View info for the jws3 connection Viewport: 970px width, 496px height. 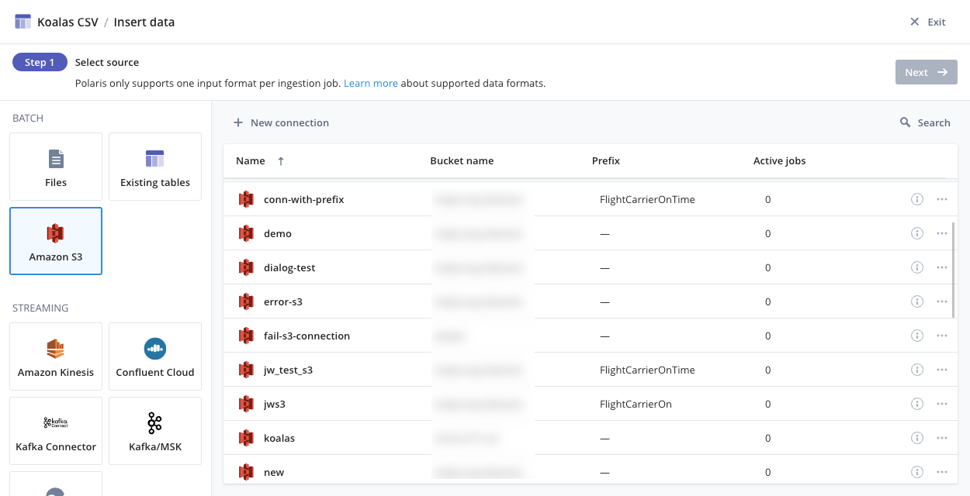point(916,404)
